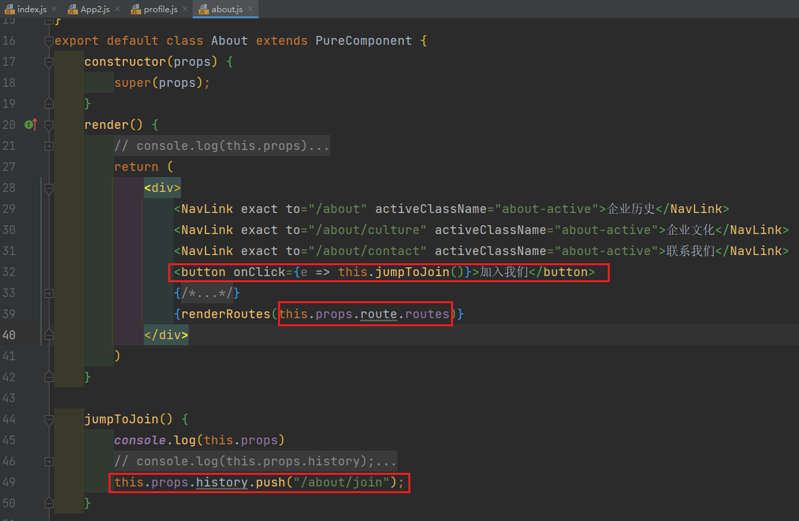
Task: Click the '"/about/join"' string on line 49
Action: point(341,482)
